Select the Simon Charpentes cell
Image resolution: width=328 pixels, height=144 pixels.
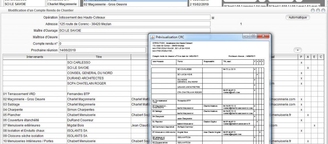(x=99, y=110)
